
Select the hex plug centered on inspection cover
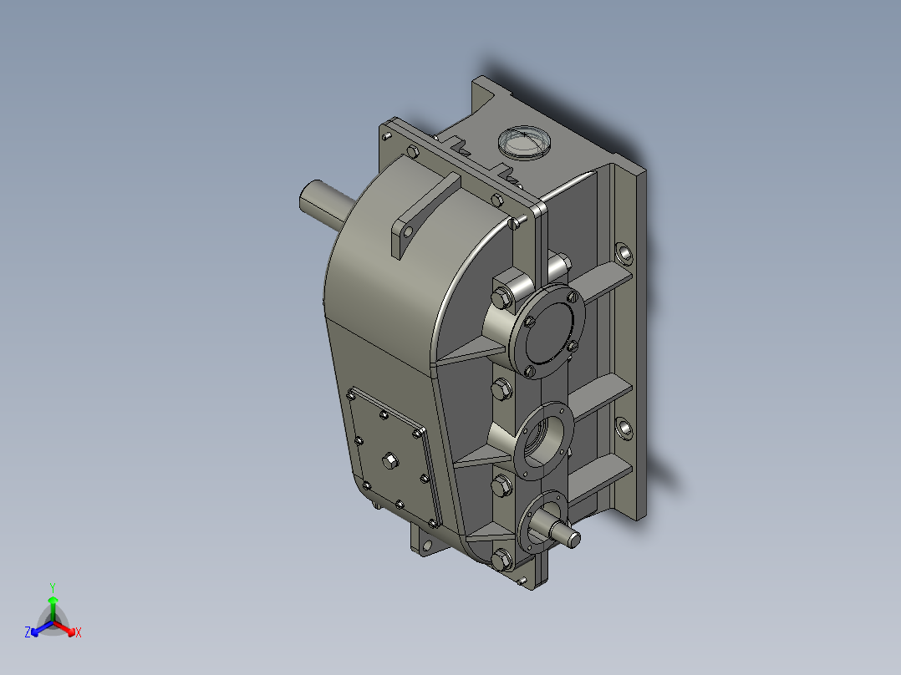click(x=390, y=460)
